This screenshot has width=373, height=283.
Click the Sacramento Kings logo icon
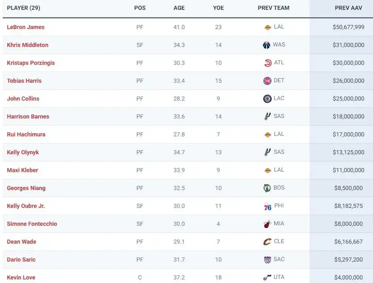[x=267, y=260]
